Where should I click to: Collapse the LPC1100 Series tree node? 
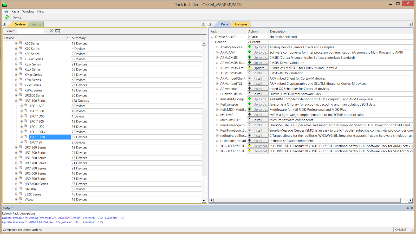(16, 101)
